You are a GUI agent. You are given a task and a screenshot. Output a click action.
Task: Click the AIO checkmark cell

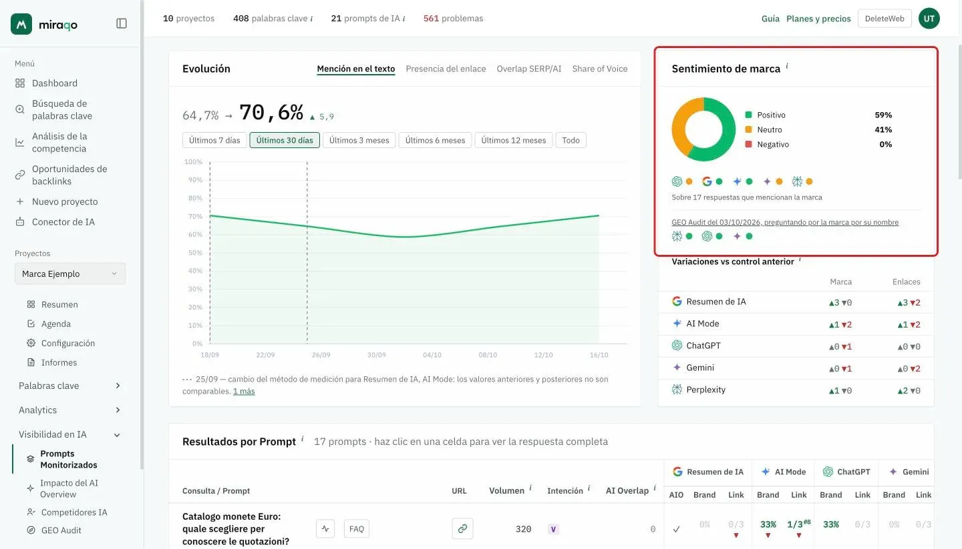(x=676, y=529)
